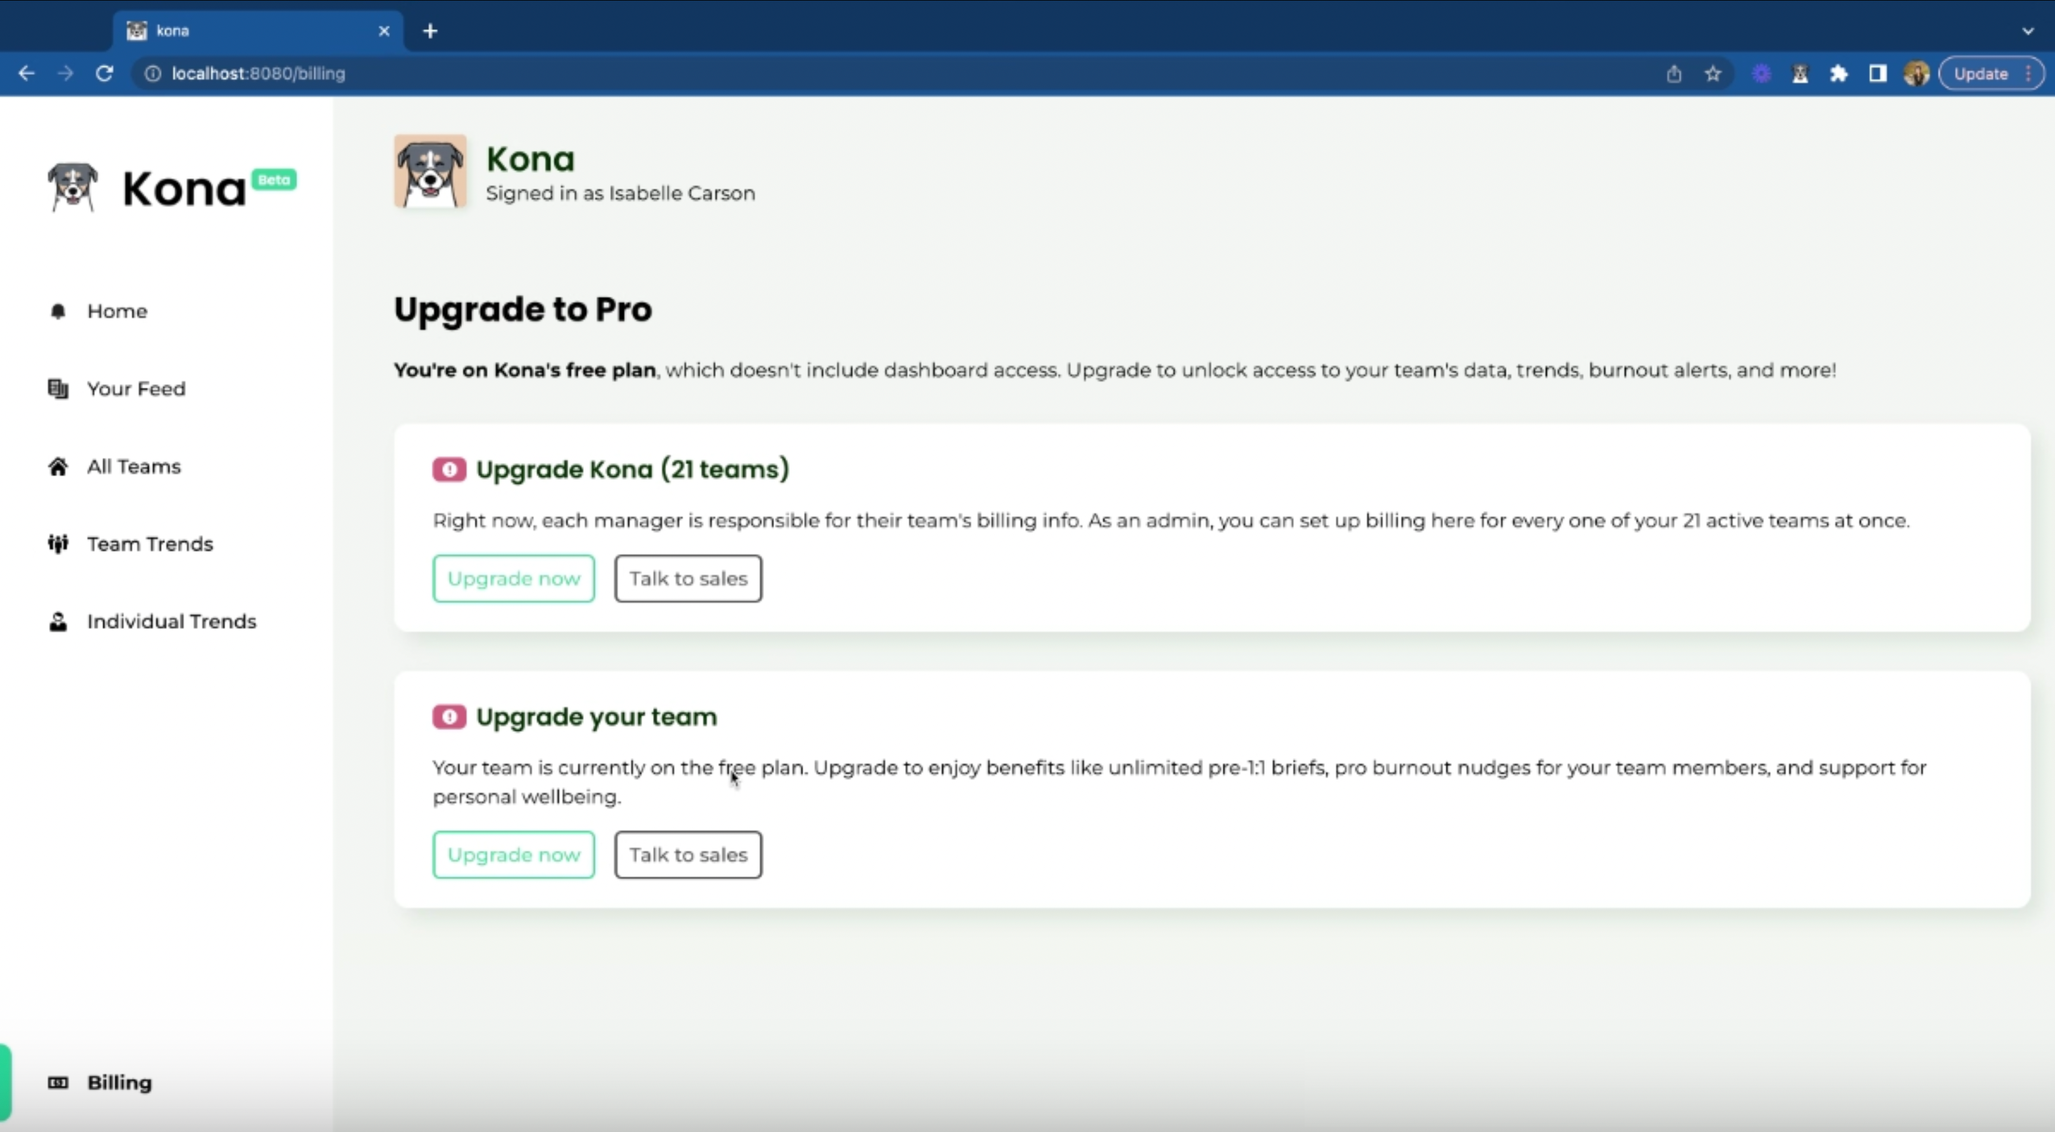Click the address bar showing localhost:8080/billing
The height and width of the screenshot is (1132, 2055).
tap(259, 73)
